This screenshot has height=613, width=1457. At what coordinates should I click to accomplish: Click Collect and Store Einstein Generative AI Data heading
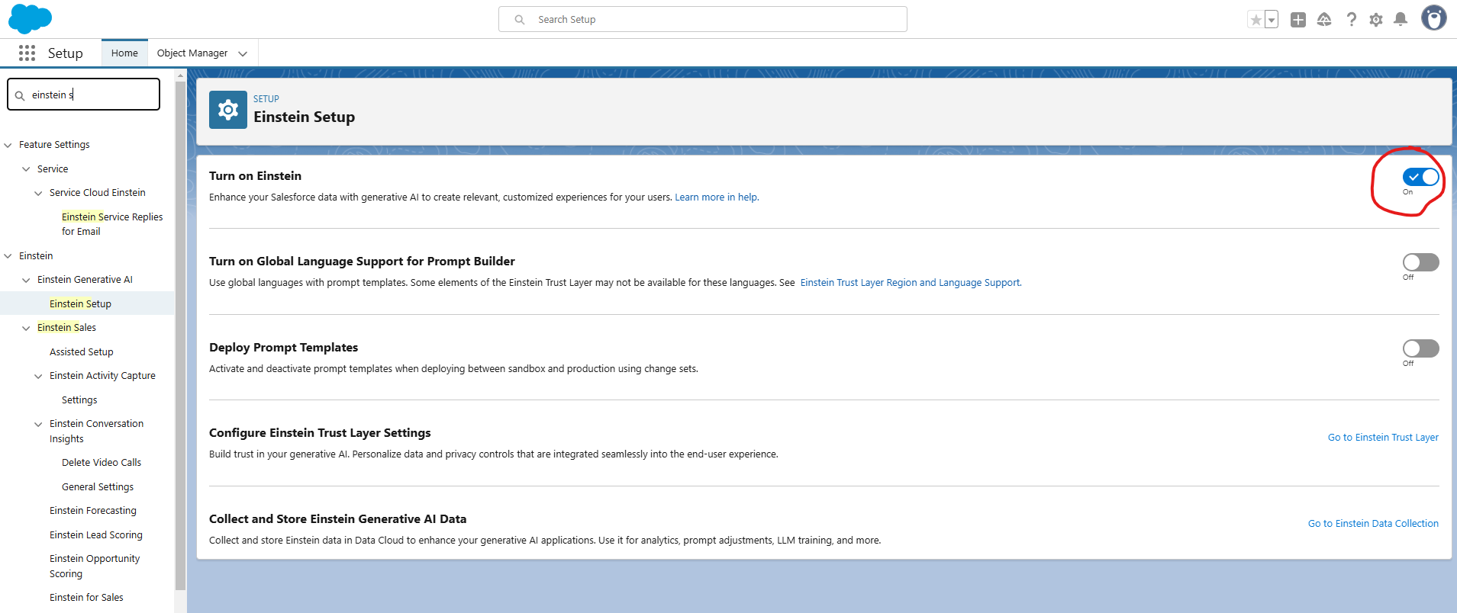tap(337, 518)
